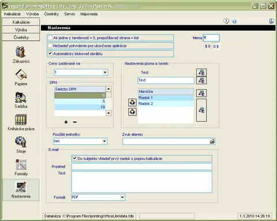Viewport: 277px width, 221px height.
Task: Click the date and time in status bar
Action: click(x=254, y=216)
